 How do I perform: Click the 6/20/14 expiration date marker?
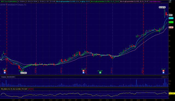click(142, 71)
